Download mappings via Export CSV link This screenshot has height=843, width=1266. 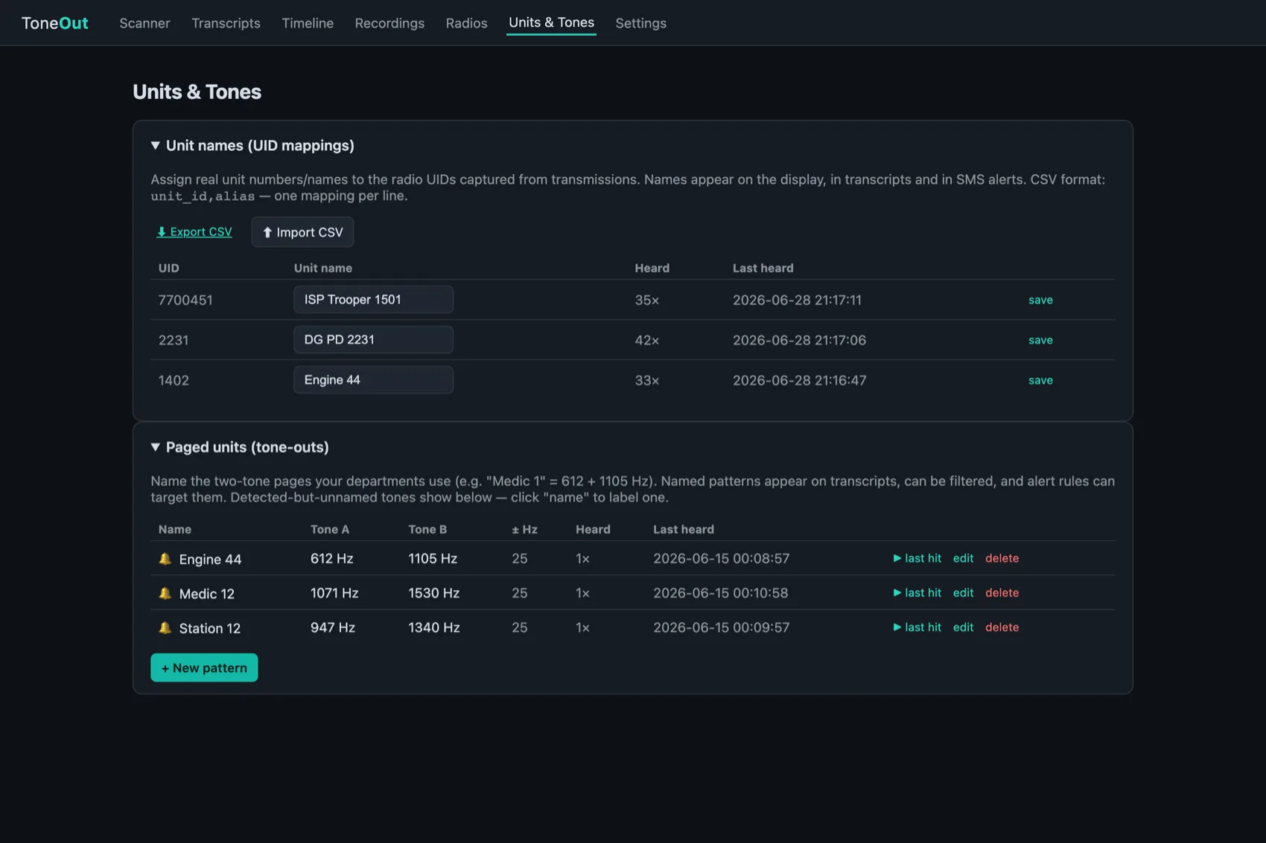[194, 232]
